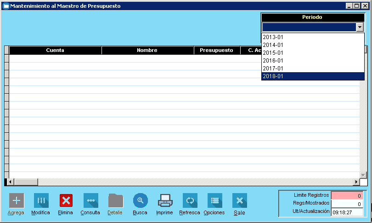The image size is (372, 223).
Task: Click the Imprime printer icon
Action: 164,200
